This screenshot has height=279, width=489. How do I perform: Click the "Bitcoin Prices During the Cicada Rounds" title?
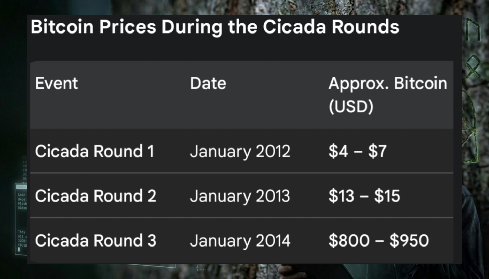215,27
